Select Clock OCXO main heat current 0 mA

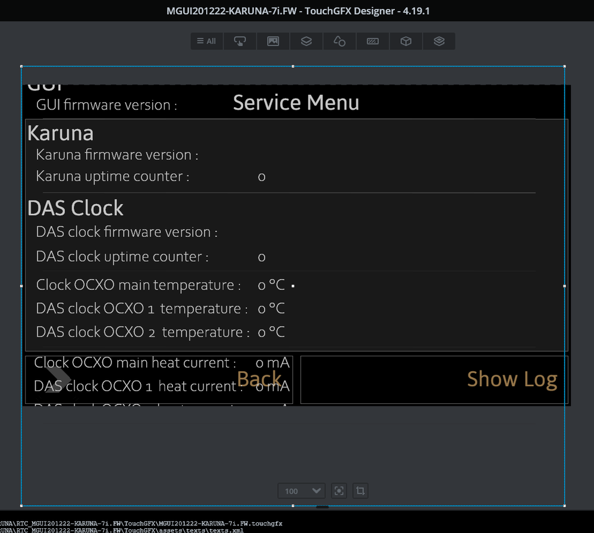(273, 363)
